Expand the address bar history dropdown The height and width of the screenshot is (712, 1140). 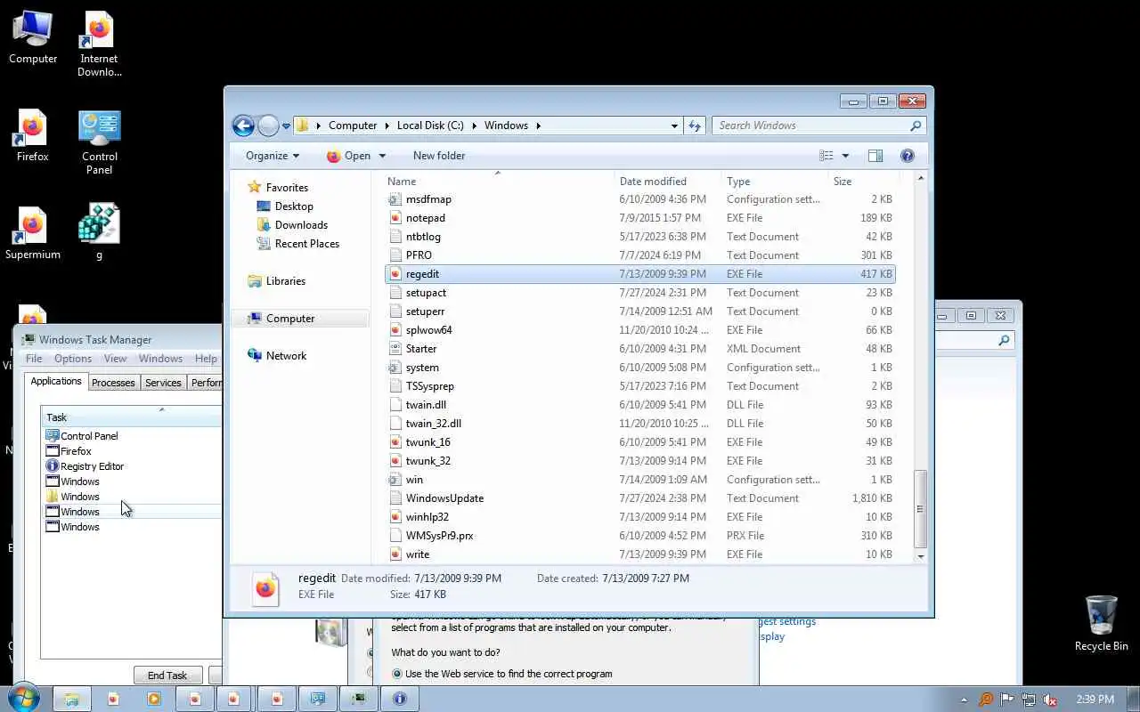pos(674,125)
